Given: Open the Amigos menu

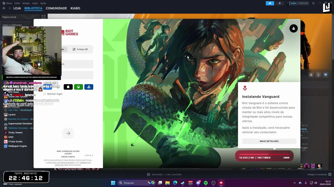Looking at the screenshot, I should tap(26, 3).
